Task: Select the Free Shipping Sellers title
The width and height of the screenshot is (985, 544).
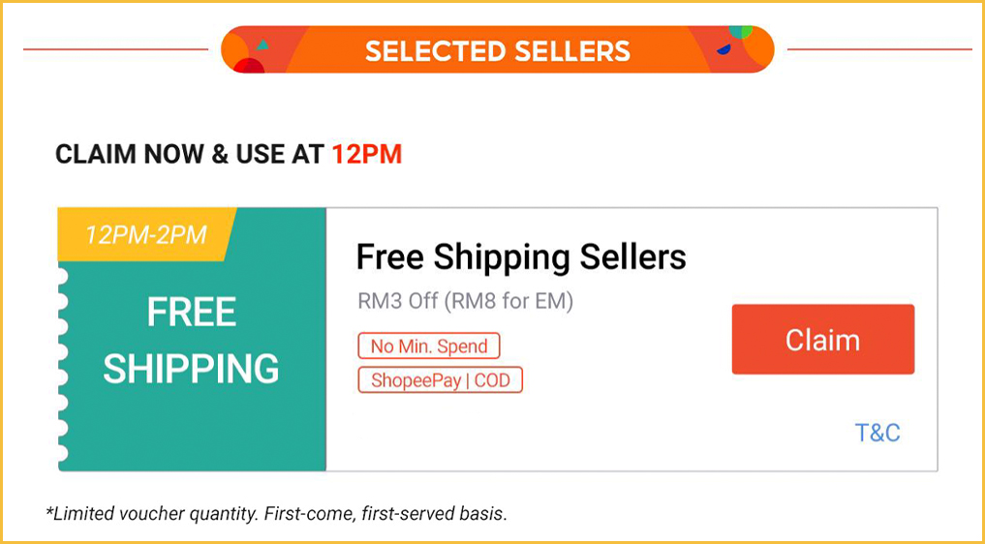Action: (521, 257)
